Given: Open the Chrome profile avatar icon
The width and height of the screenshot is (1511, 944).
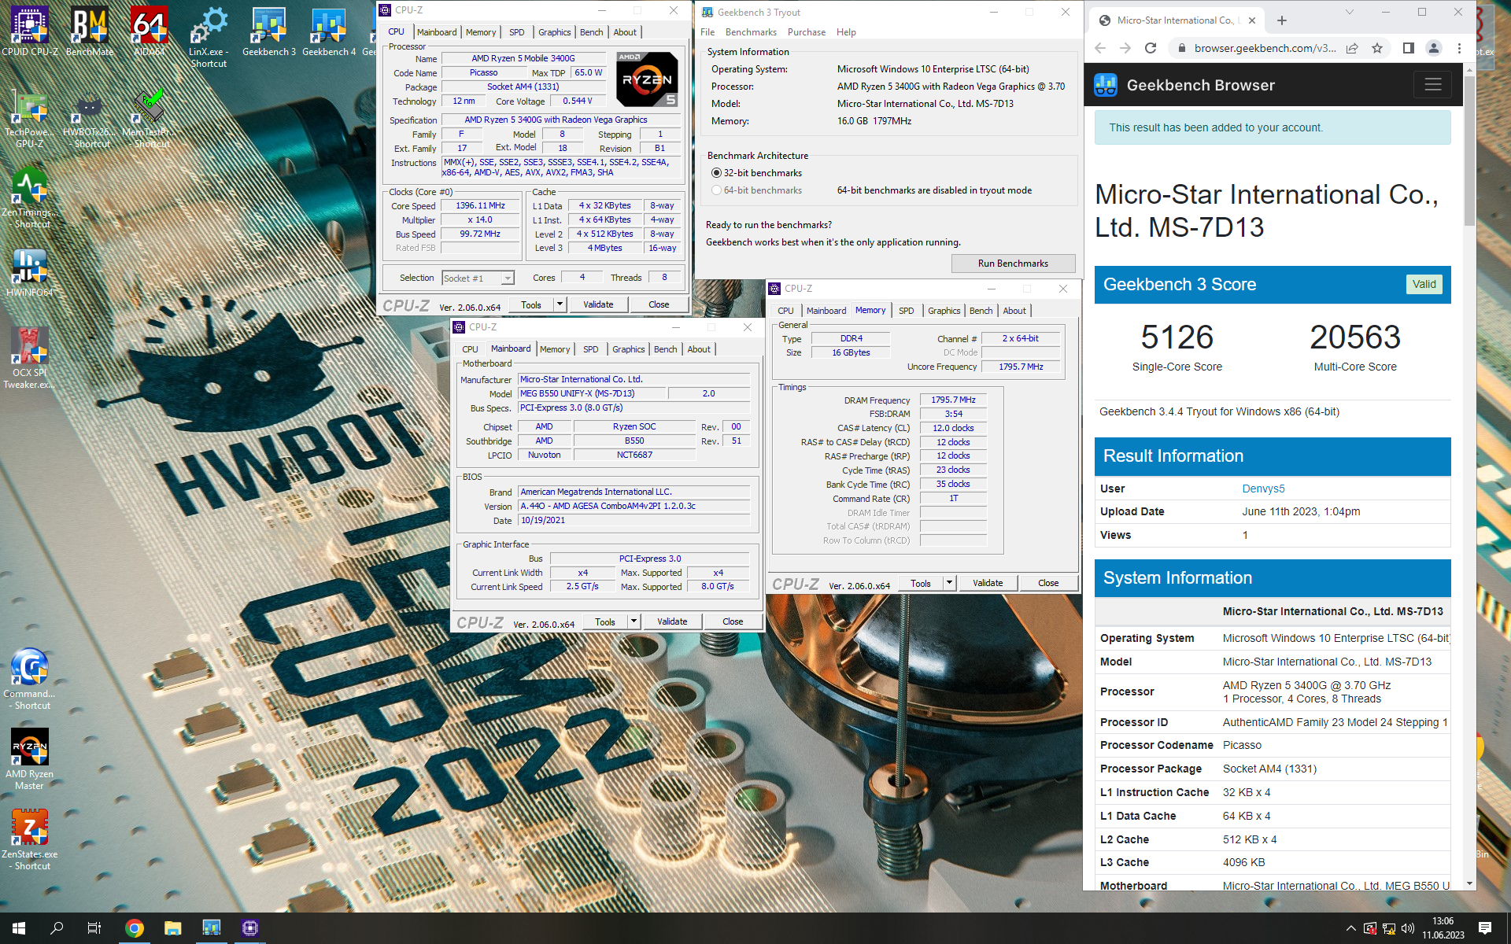Looking at the screenshot, I should 1434,48.
